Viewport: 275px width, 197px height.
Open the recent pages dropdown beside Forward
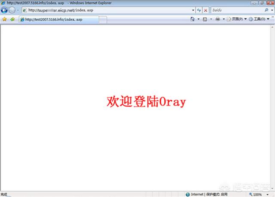[18, 10]
